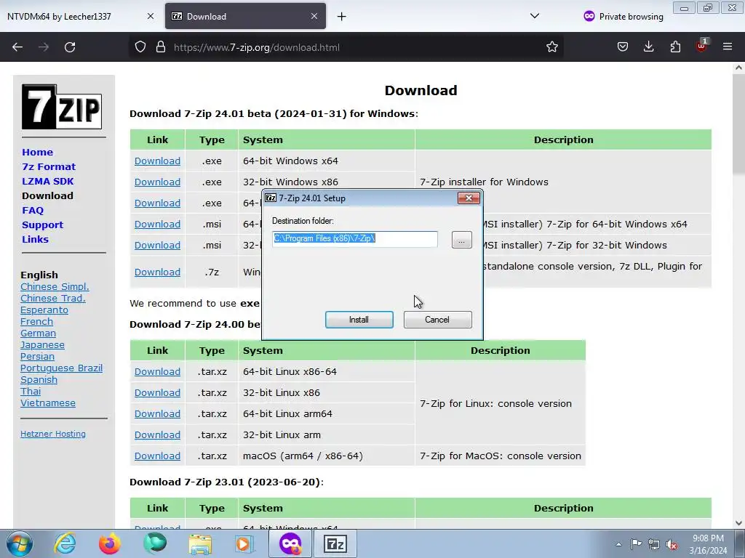Open the Windows Start button
Screen dimensions: 745x558
pyautogui.click(x=20, y=543)
